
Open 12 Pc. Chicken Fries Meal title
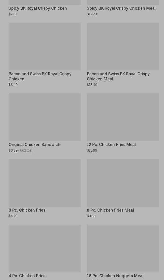click(111, 144)
